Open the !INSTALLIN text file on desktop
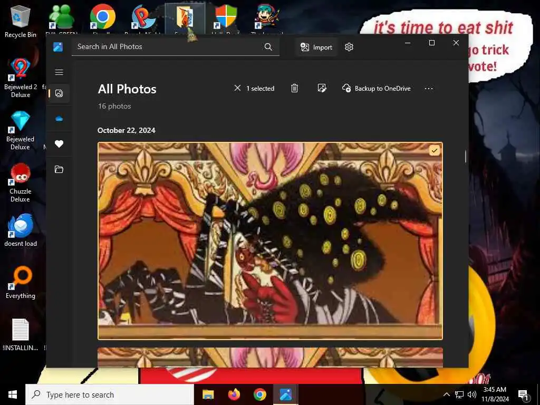The width and height of the screenshot is (540, 405). (21, 335)
